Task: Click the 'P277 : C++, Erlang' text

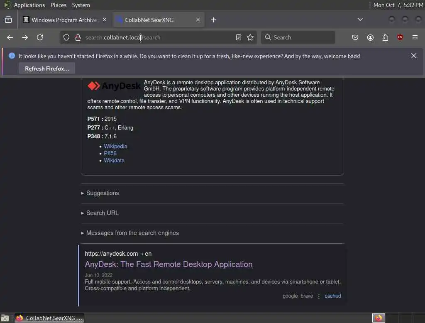Action: tap(110, 127)
